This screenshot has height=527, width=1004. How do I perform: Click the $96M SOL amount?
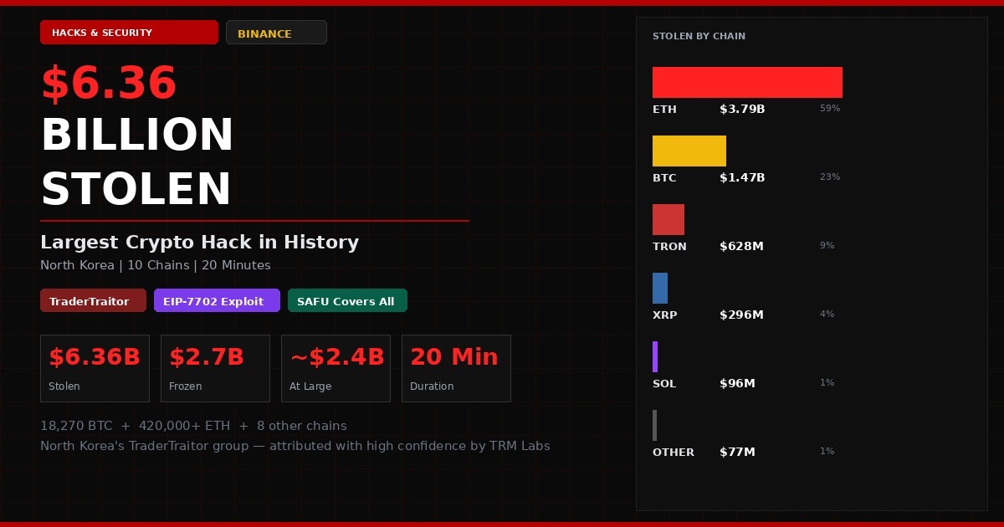(737, 384)
